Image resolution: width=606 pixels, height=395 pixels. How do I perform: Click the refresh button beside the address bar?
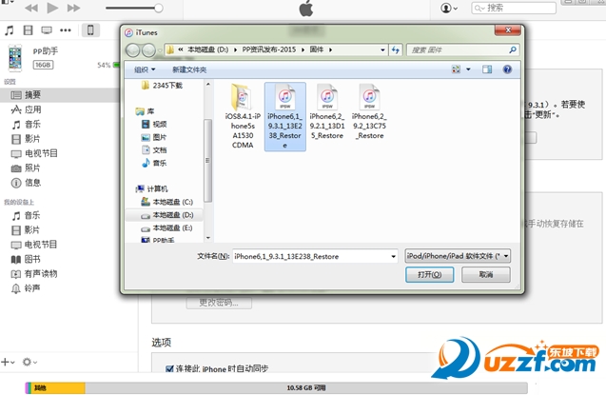coord(396,49)
